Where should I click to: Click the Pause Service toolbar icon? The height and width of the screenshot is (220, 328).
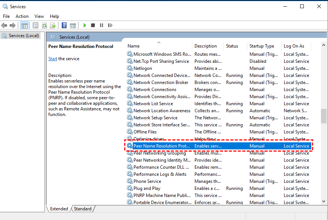click(102, 26)
